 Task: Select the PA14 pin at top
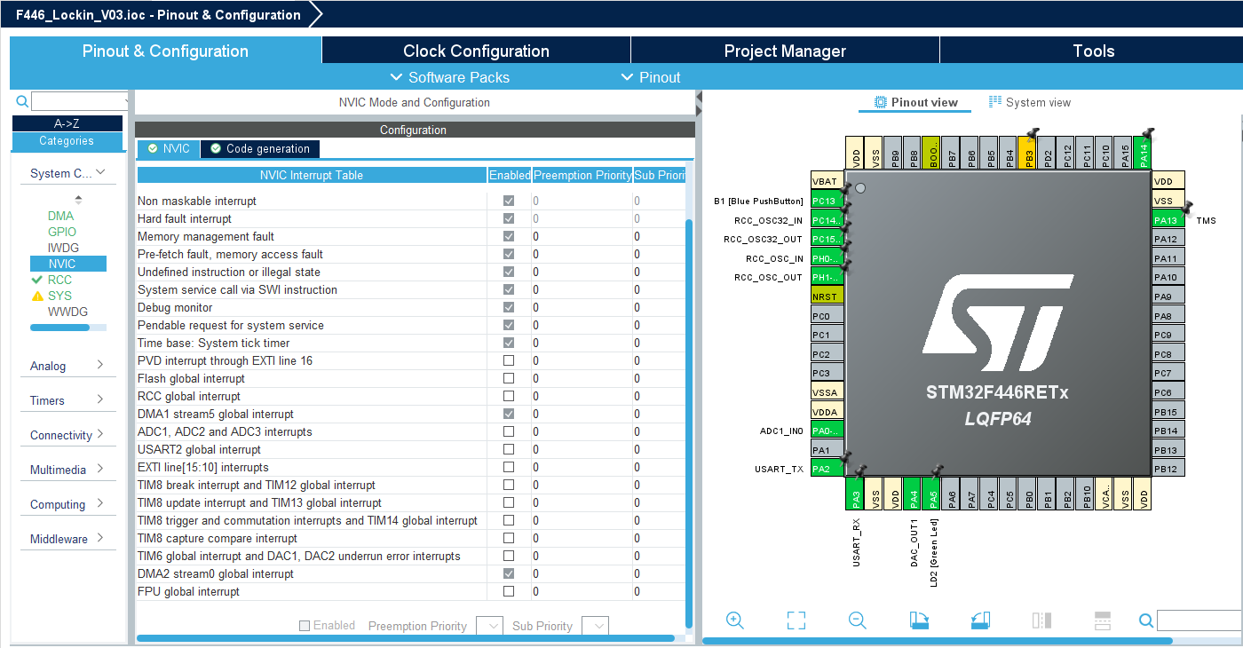pos(1144,154)
